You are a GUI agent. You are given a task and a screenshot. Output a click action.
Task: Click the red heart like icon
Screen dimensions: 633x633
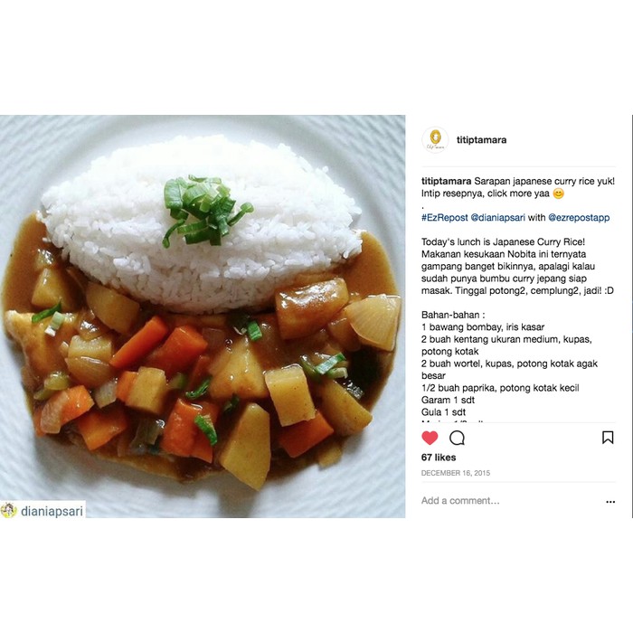pos(430,438)
